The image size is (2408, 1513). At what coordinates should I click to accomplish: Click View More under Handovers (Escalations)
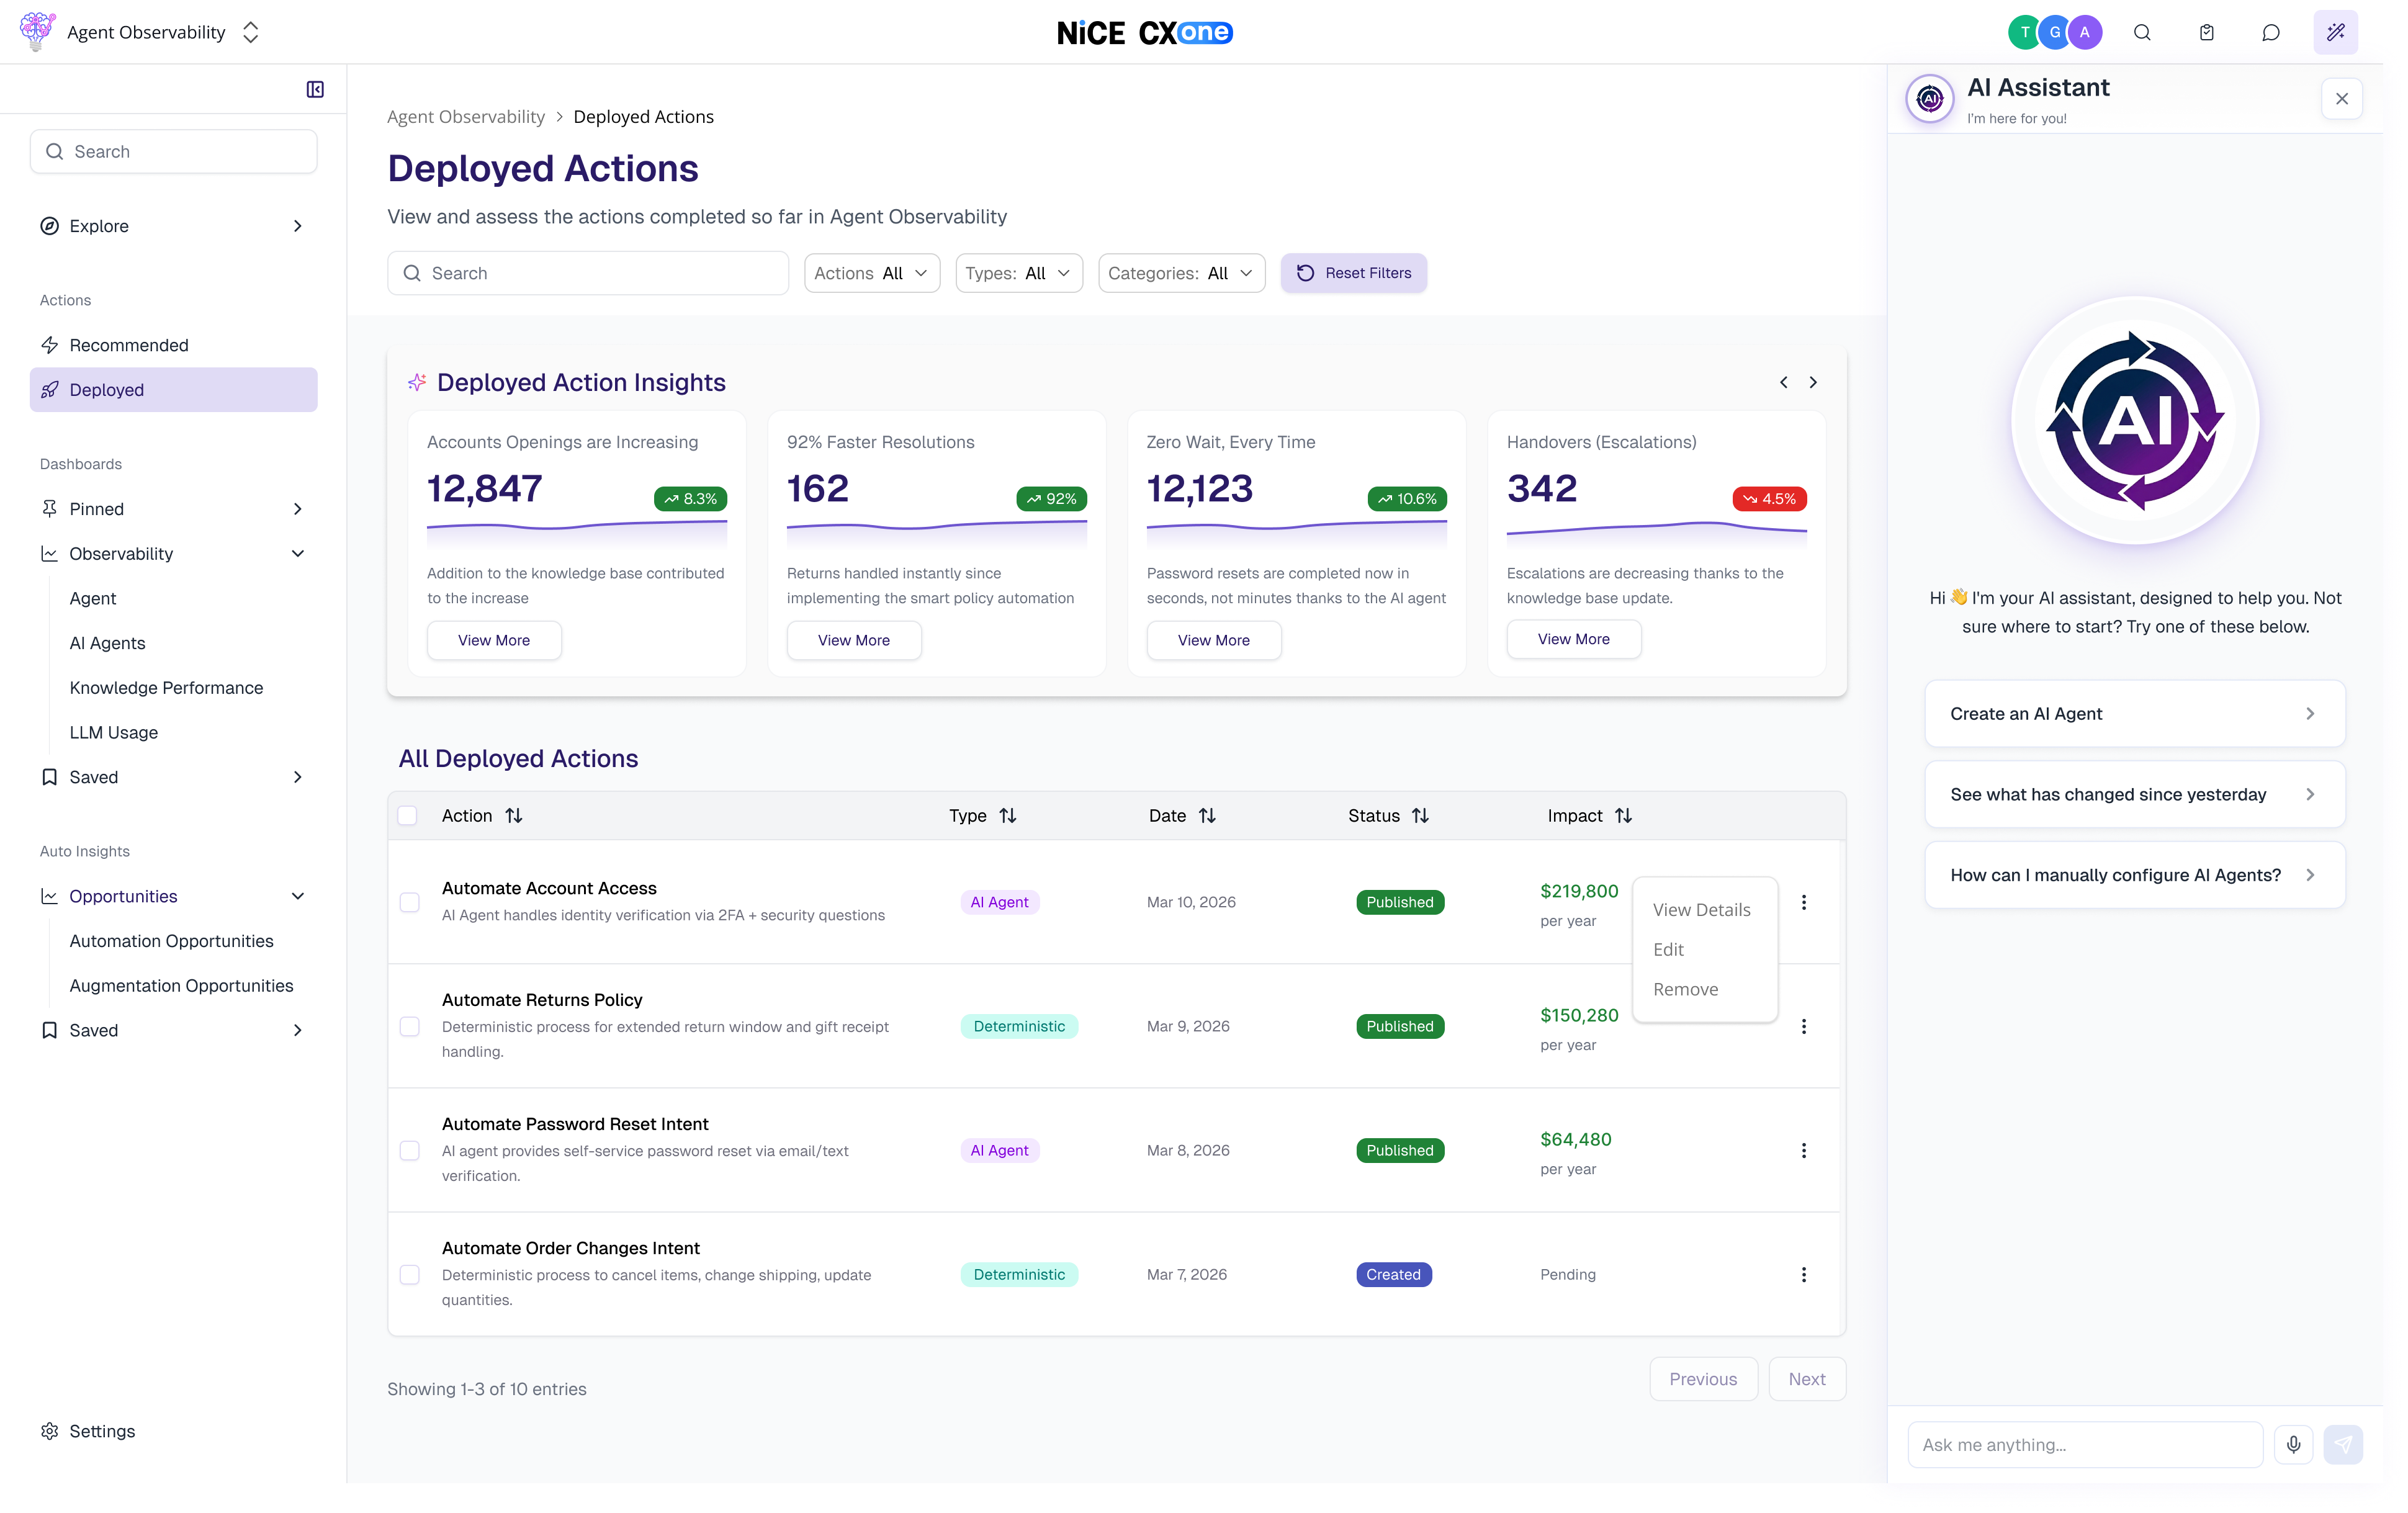click(1573, 639)
